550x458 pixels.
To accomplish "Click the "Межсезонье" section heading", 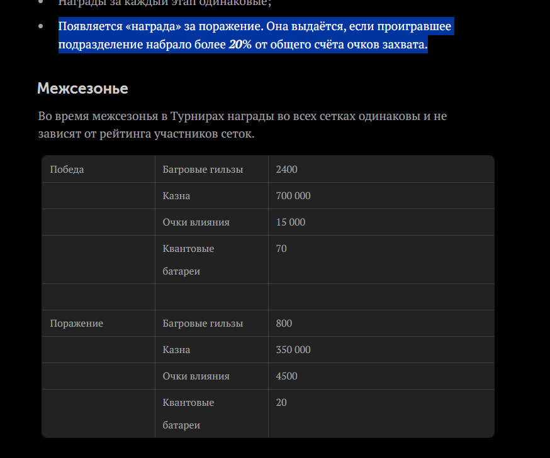I will point(82,89).
